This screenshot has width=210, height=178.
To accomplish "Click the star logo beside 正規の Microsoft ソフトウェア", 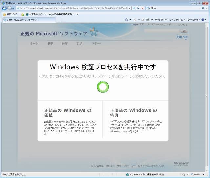I will coord(94,32).
